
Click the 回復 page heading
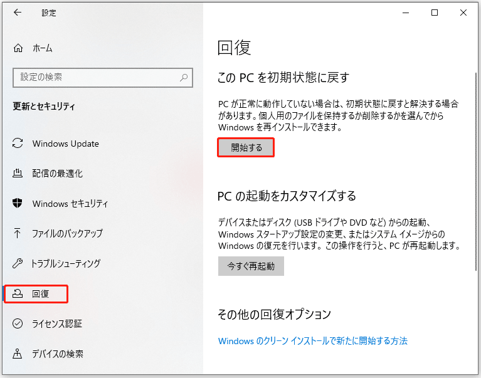(x=235, y=48)
